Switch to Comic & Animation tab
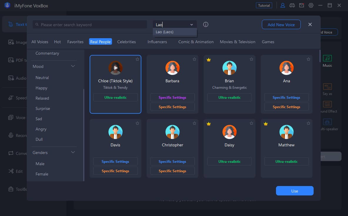The height and width of the screenshot is (216, 348). tap(196, 42)
